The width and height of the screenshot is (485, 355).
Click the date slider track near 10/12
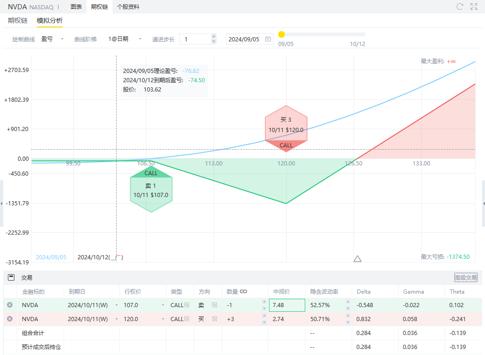(357, 34)
